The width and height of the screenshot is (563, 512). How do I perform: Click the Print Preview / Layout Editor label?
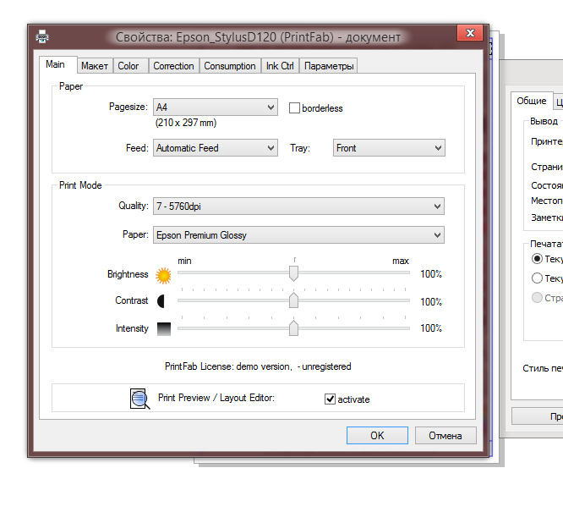click(216, 398)
